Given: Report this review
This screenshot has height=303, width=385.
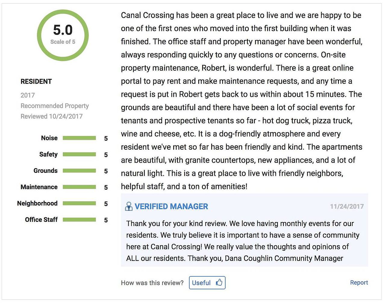Looking at the screenshot, I should click(359, 283).
